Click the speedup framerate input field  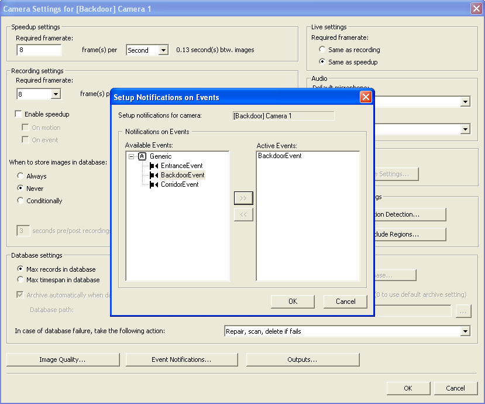(x=39, y=50)
